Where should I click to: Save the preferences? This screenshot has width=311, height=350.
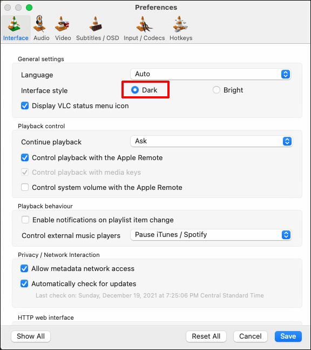tap(288, 336)
